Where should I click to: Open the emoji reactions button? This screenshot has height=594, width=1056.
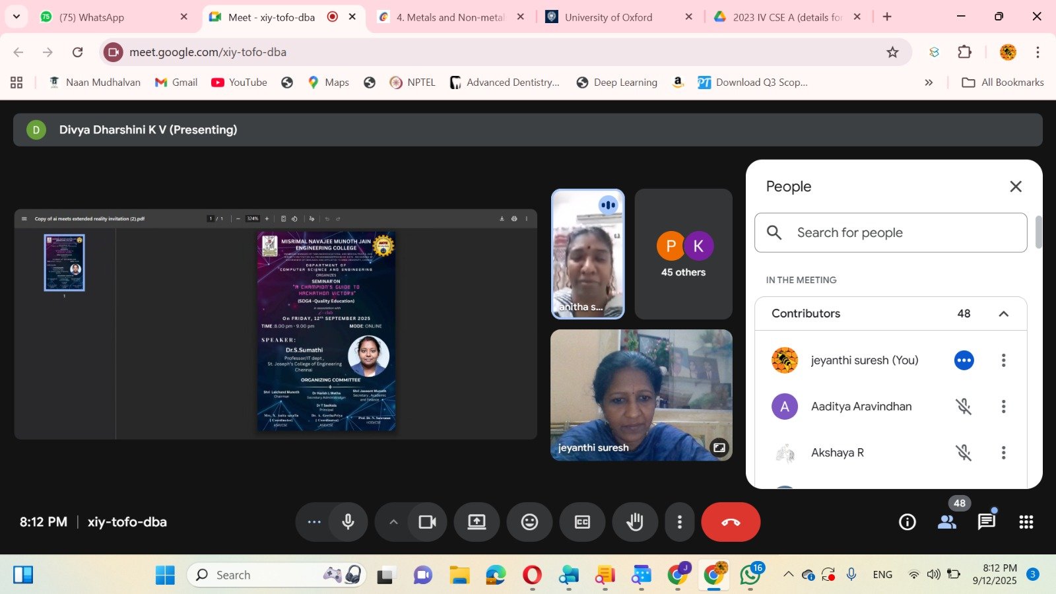529,522
